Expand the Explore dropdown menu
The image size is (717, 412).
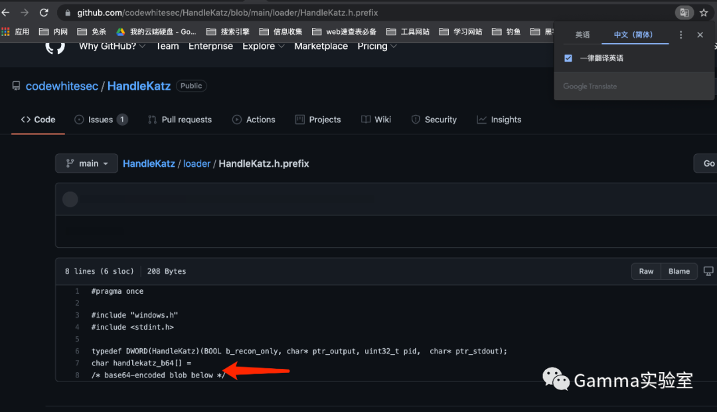[264, 47]
